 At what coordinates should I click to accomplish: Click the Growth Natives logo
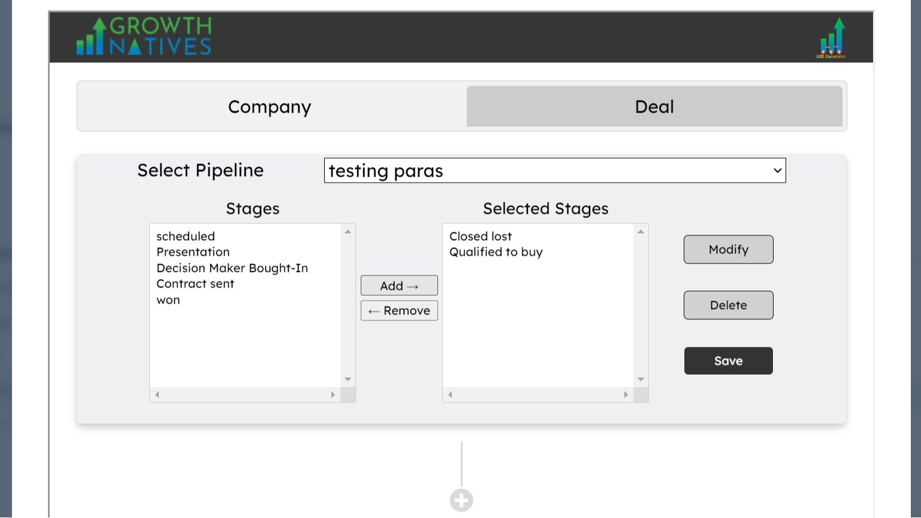point(144,36)
